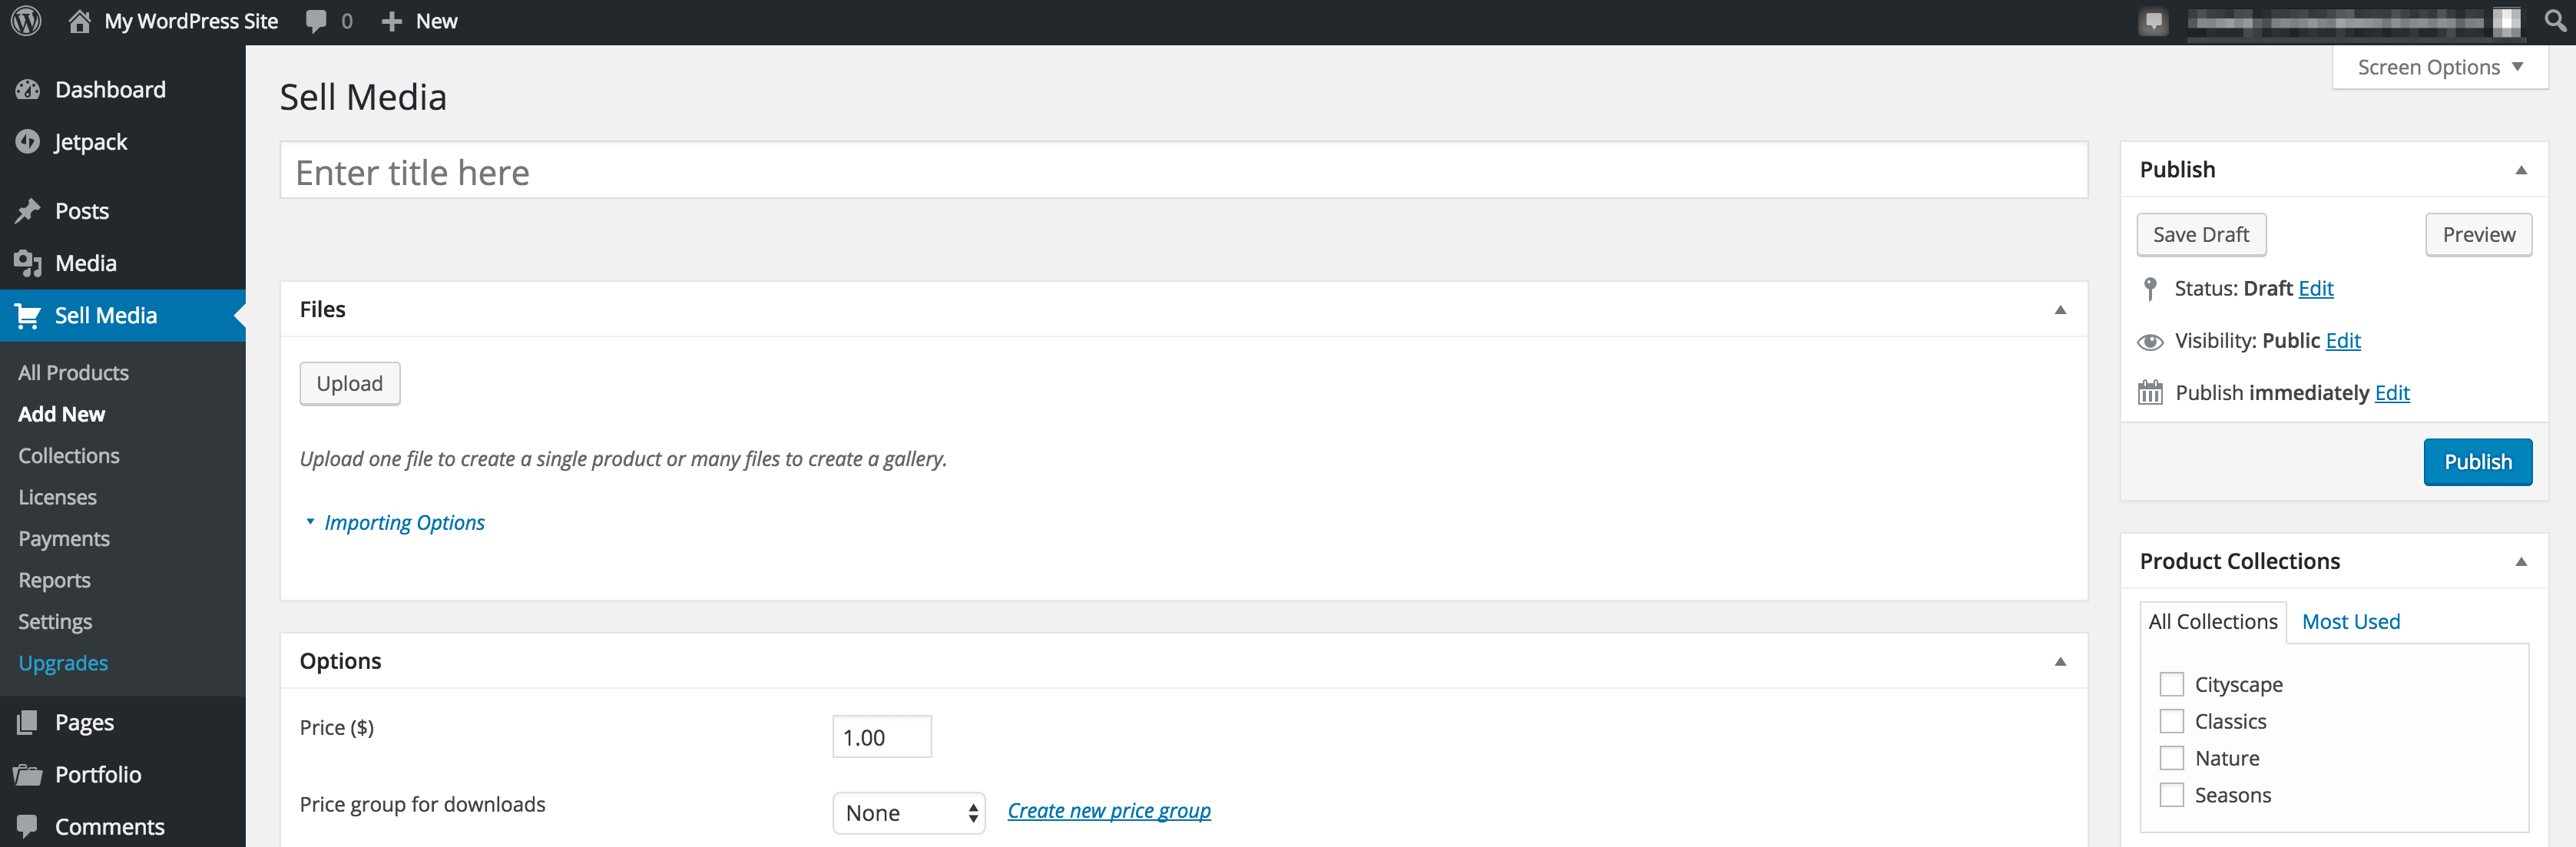2576x847 pixels.
Task: Click the Create new price group link
Action: click(x=1108, y=811)
